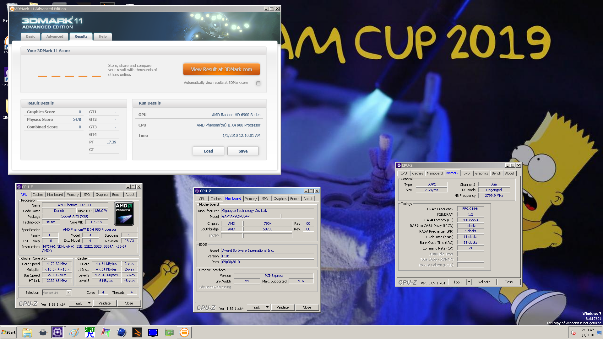Click Close button in the Mainboard window
Image resolution: width=603 pixels, height=339 pixels.
pos(307,307)
